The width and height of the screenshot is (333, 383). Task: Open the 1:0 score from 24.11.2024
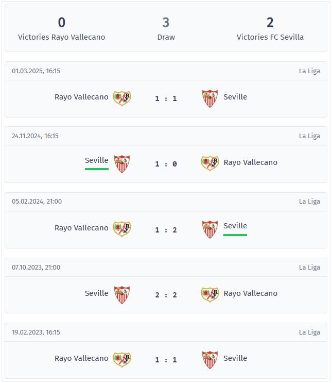pos(166,164)
